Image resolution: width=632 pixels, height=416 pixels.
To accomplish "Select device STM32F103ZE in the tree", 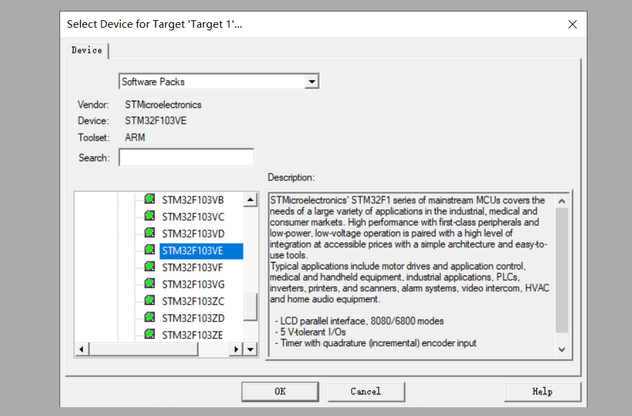I will (x=192, y=336).
